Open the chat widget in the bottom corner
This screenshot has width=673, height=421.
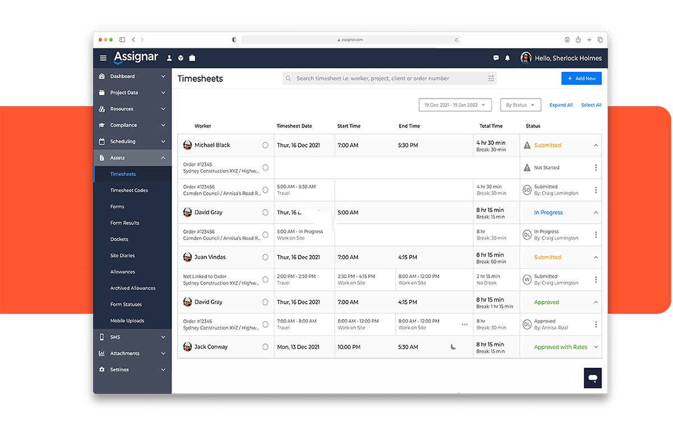click(593, 378)
